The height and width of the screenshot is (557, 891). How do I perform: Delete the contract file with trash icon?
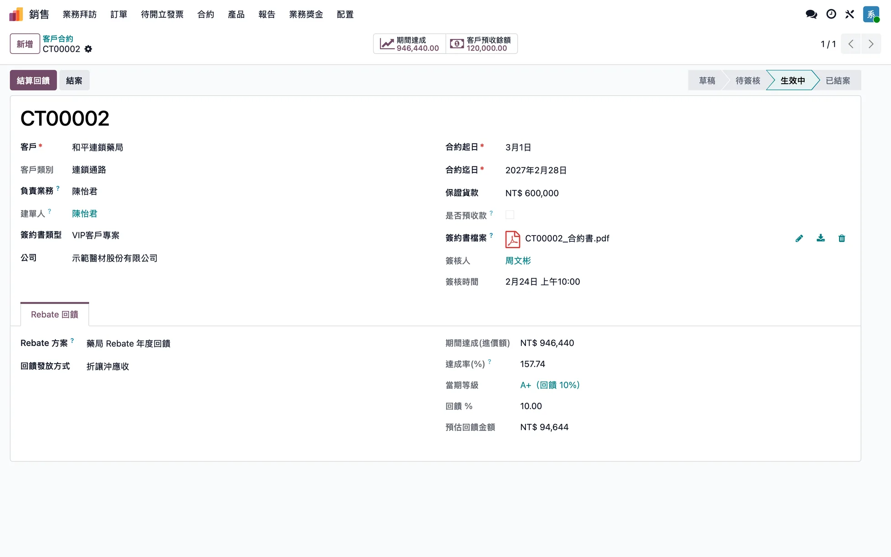tap(841, 238)
